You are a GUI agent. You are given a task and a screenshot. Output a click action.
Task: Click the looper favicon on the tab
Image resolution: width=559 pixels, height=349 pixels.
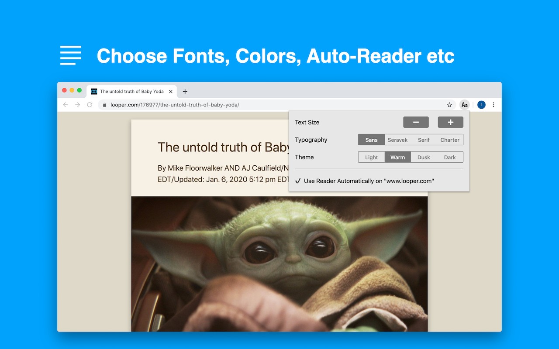[x=94, y=92]
